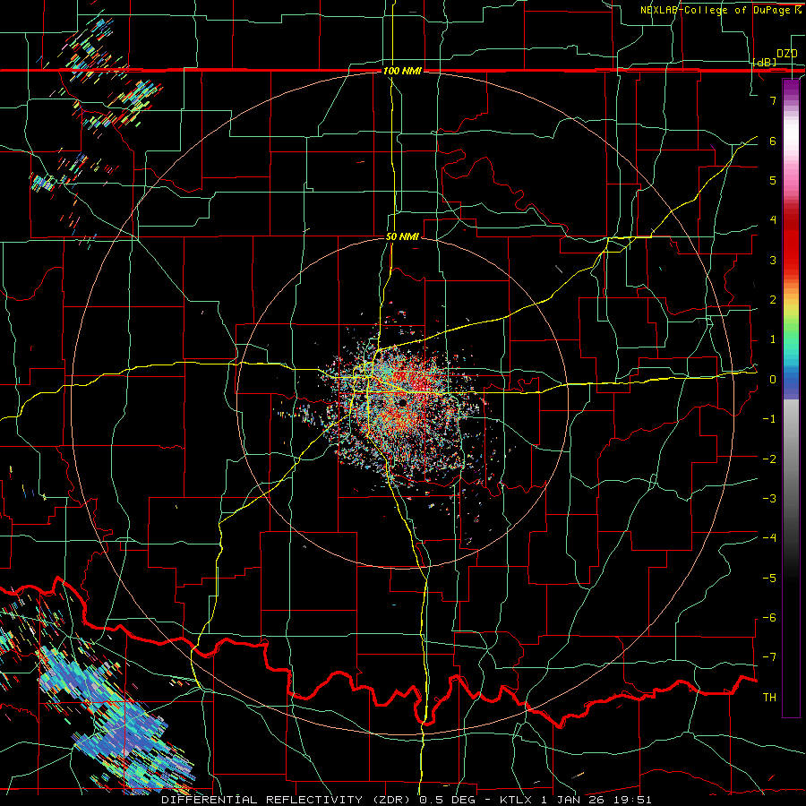Click the 19:51 timestamp
The image size is (806, 806).
(x=631, y=800)
